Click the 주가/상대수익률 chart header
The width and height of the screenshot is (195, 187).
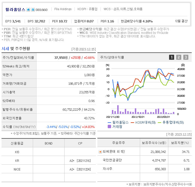[112, 57]
